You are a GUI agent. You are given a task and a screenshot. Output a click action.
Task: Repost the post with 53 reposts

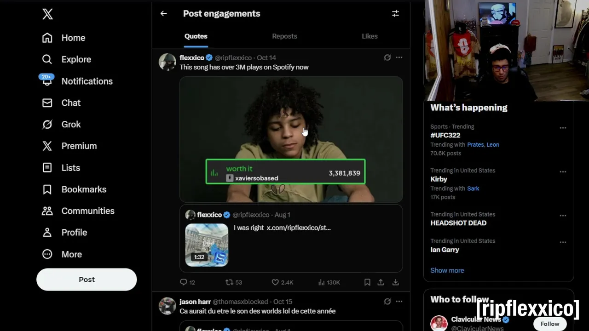coord(233,282)
